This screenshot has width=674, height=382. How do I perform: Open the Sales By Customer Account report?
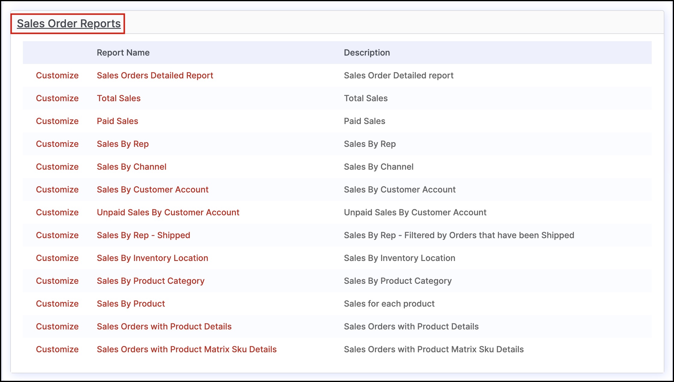click(153, 189)
